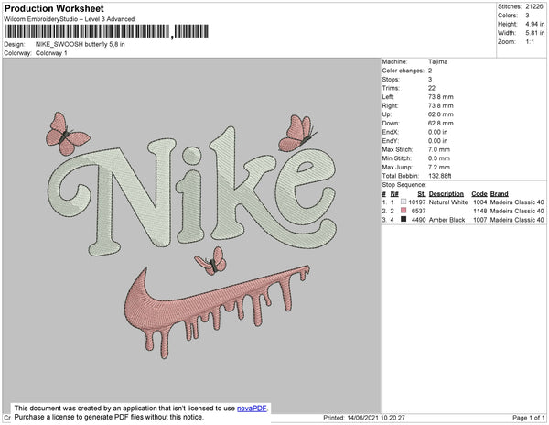This screenshot has height=425, width=549.
Task: Click the 'Natural White' description cell
Action: (448, 202)
